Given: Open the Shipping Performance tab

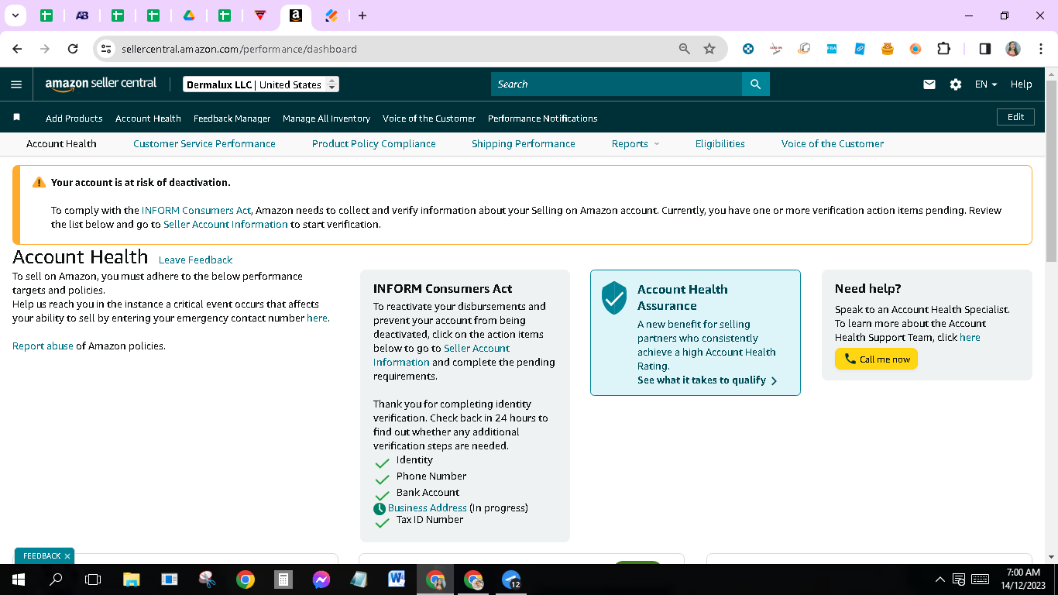Looking at the screenshot, I should coord(524,144).
